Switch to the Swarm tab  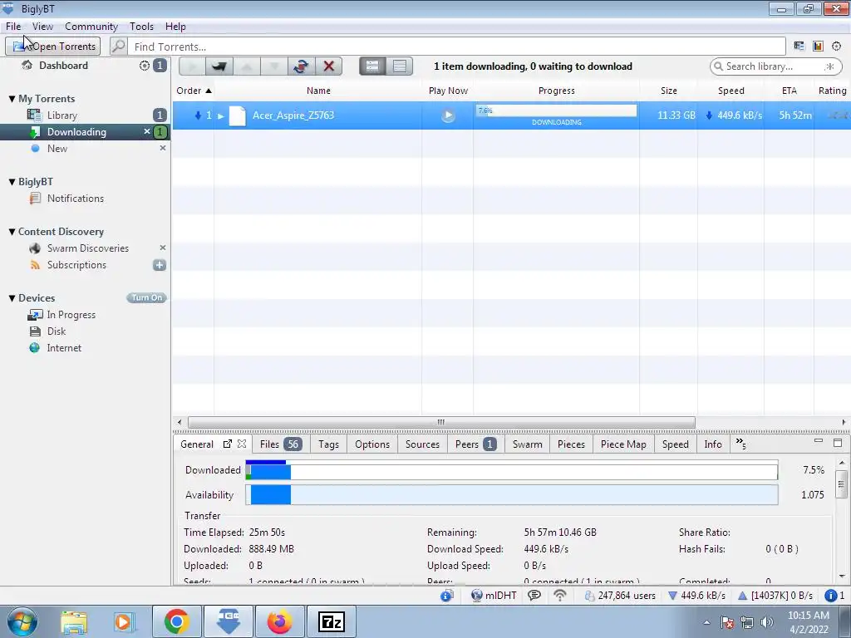[527, 444]
